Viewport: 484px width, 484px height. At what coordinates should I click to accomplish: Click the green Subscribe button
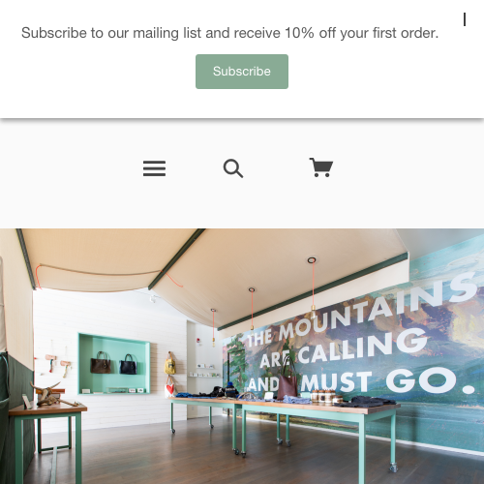242,72
